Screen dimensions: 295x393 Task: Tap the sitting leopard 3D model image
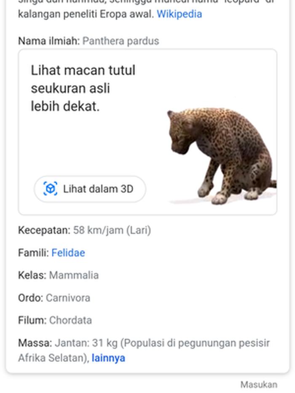(222, 156)
